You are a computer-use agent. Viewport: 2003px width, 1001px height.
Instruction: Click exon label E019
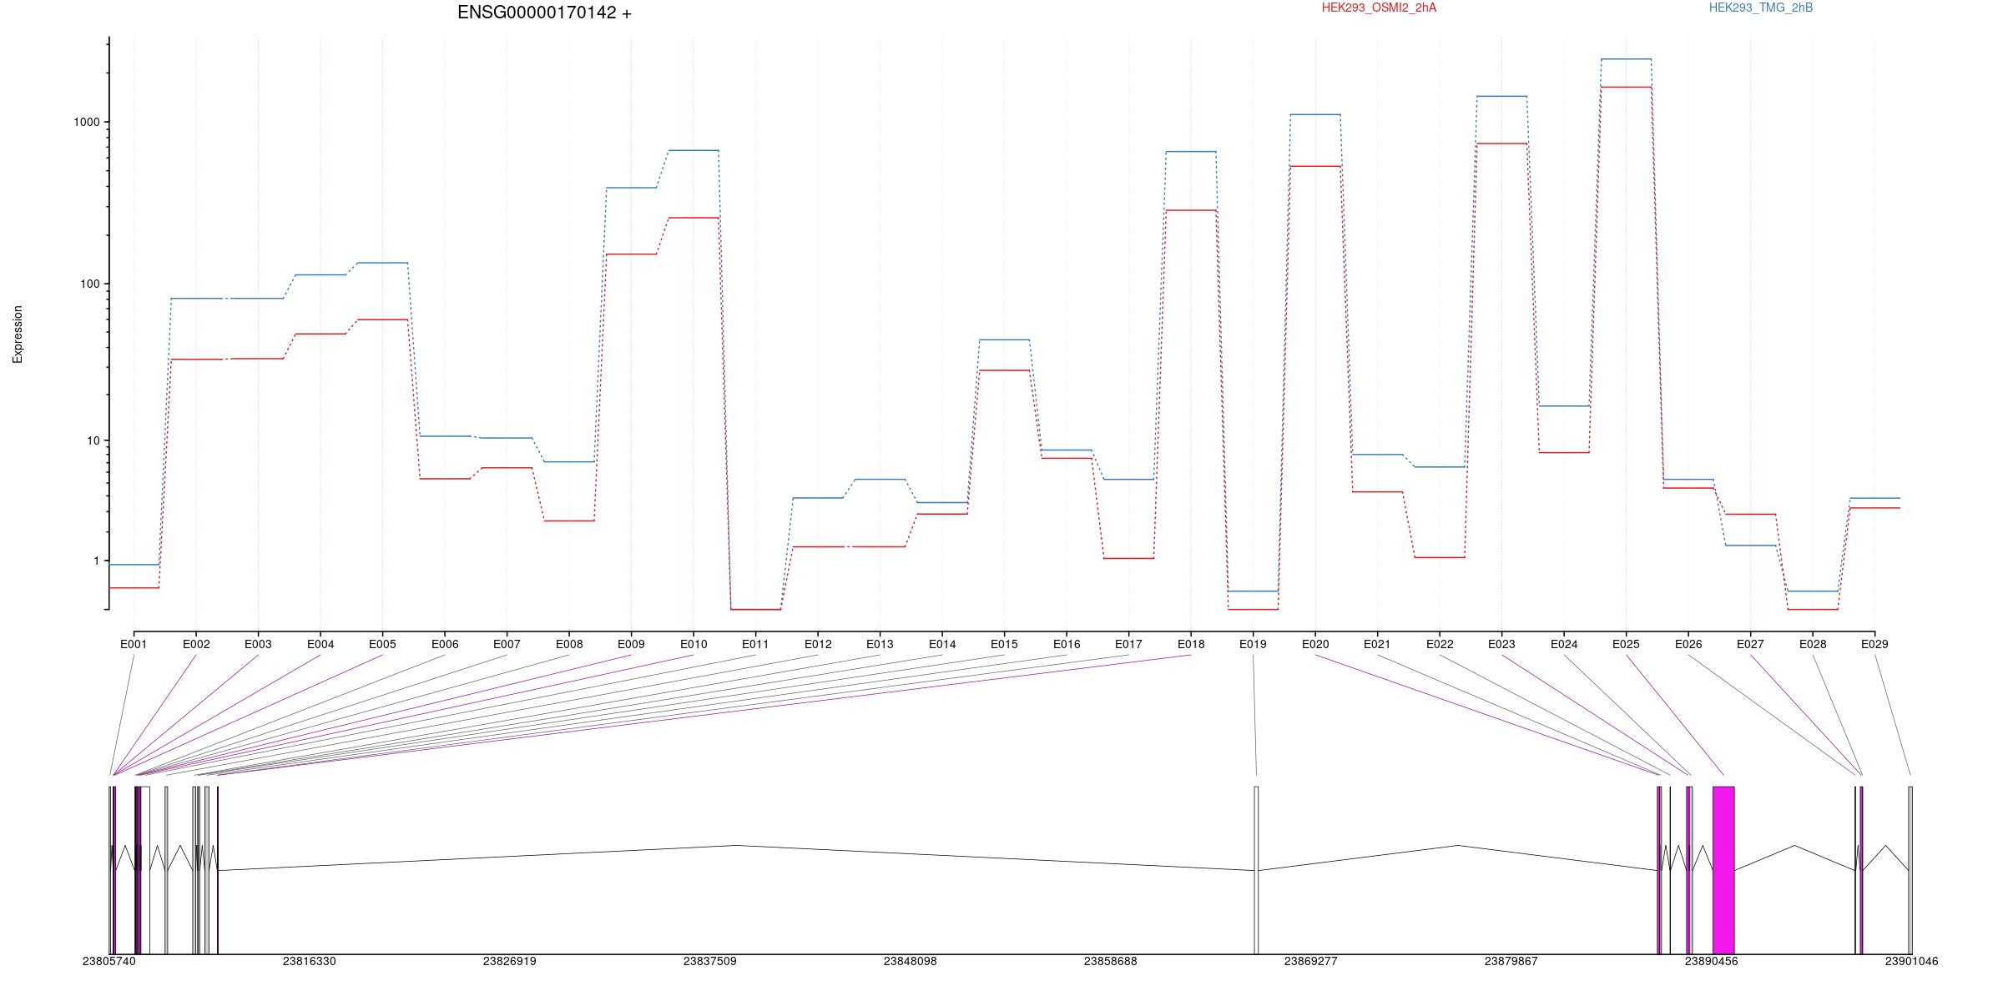(1253, 644)
